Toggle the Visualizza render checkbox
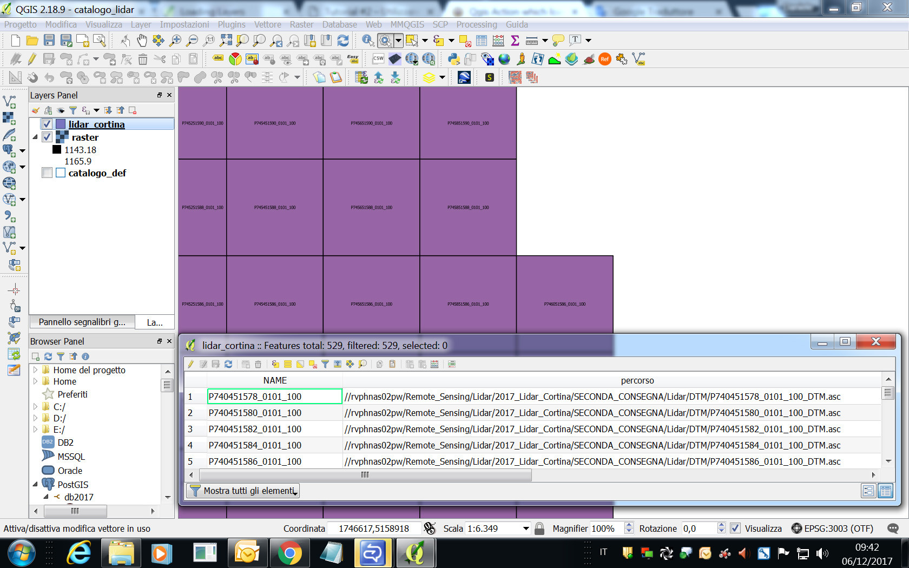 tap(735, 529)
